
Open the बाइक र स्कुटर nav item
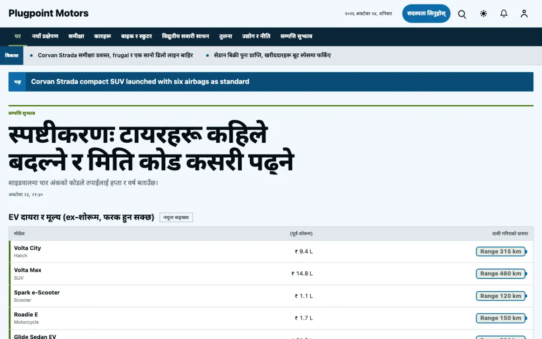pos(136,37)
